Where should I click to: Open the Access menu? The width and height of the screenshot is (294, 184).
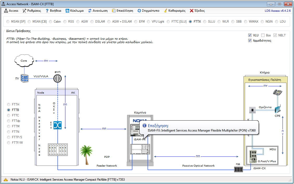point(11,11)
